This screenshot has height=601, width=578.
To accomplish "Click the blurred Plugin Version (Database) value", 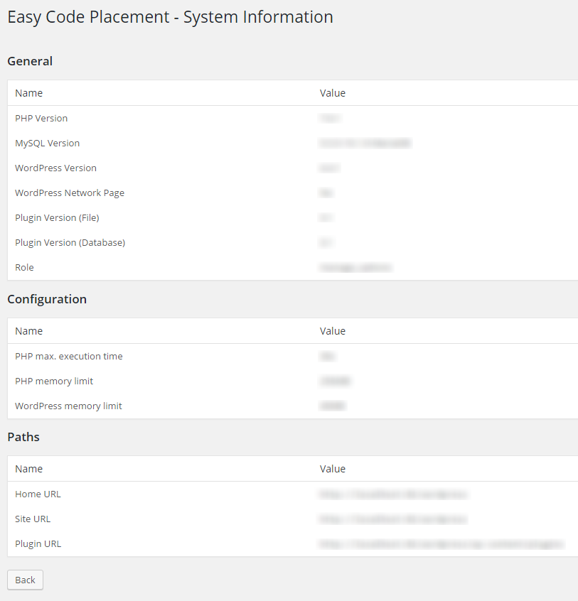I will [x=326, y=243].
